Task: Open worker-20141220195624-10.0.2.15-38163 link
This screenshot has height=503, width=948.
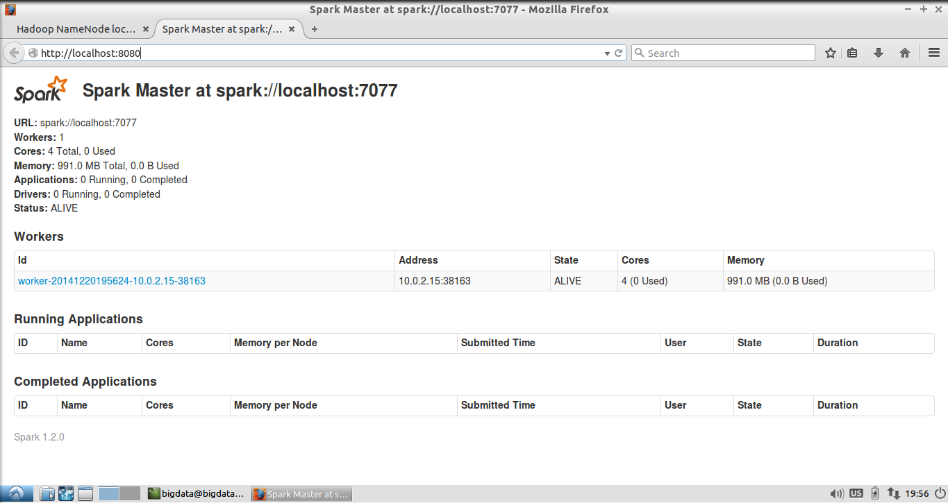Action: [x=112, y=281]
